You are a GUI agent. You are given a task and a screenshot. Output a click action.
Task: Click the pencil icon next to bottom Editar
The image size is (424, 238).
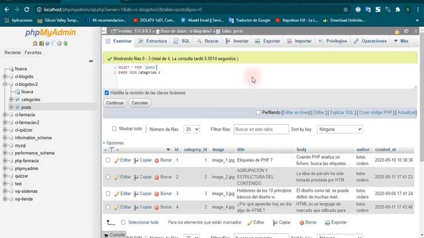click(x=250, y=223)
